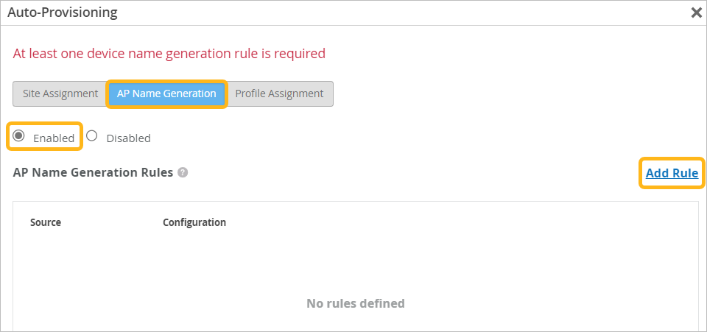Click the 'Enabled' option label text

point(54,138)
